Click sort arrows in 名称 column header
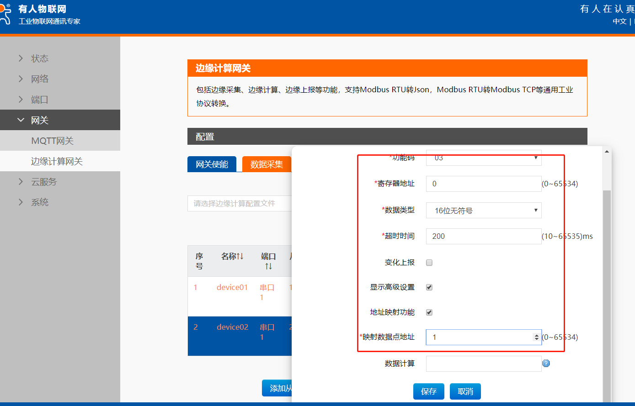635x406 pixels. pos(240,257)
